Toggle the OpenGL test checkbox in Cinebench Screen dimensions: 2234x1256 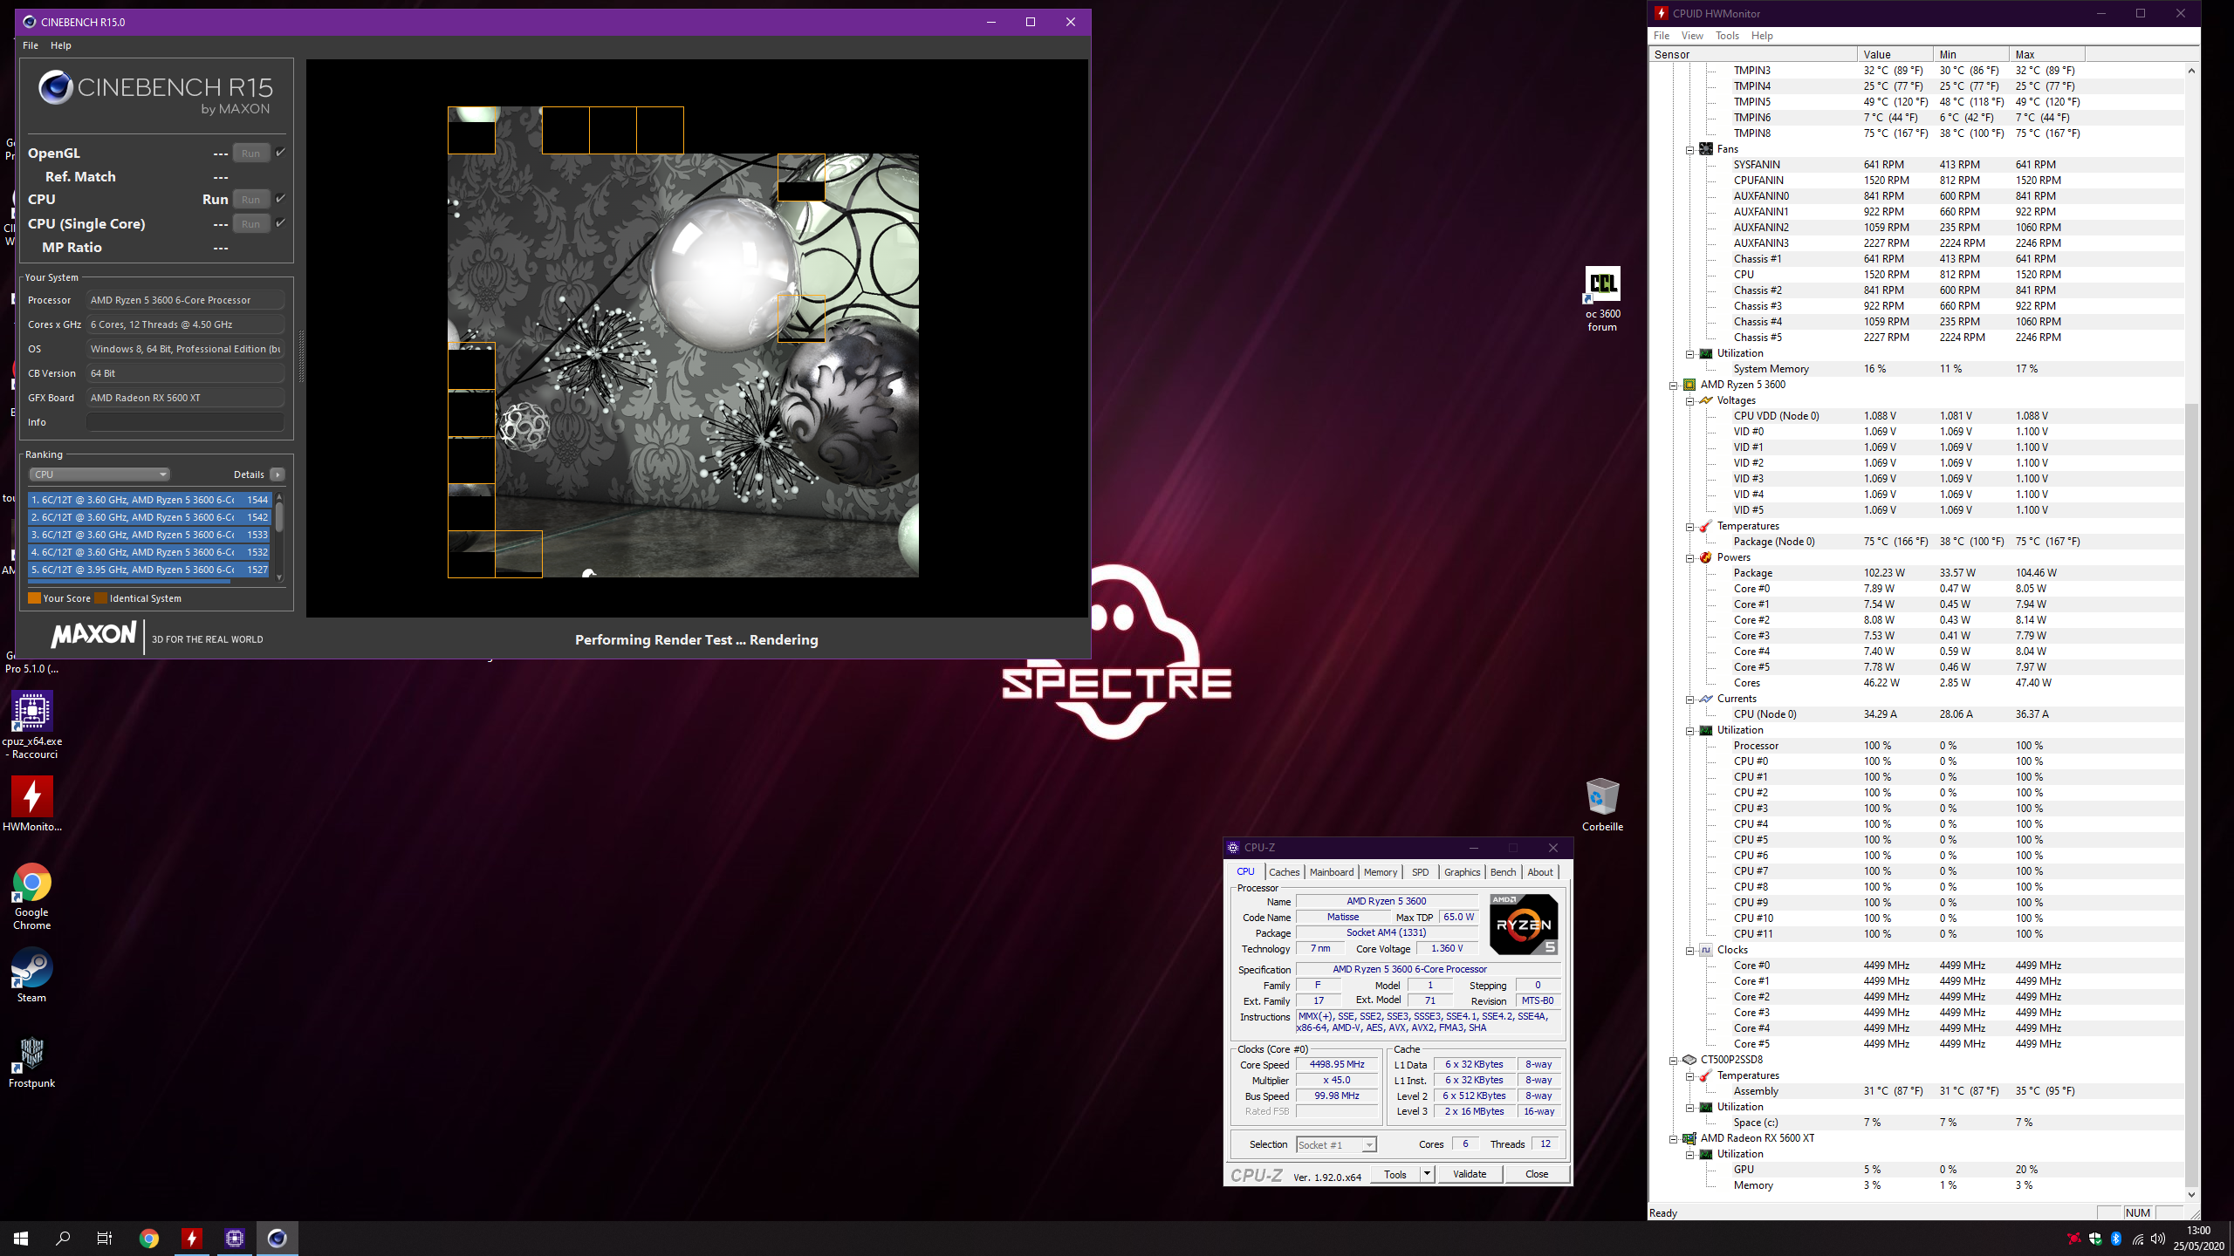coord(281,153)
